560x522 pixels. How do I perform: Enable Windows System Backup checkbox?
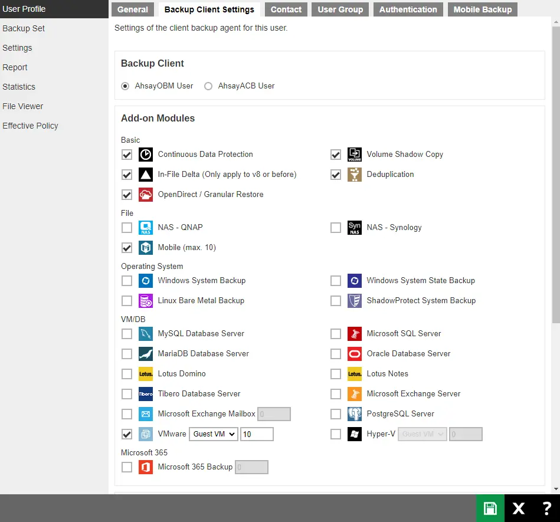click(127, 281)
